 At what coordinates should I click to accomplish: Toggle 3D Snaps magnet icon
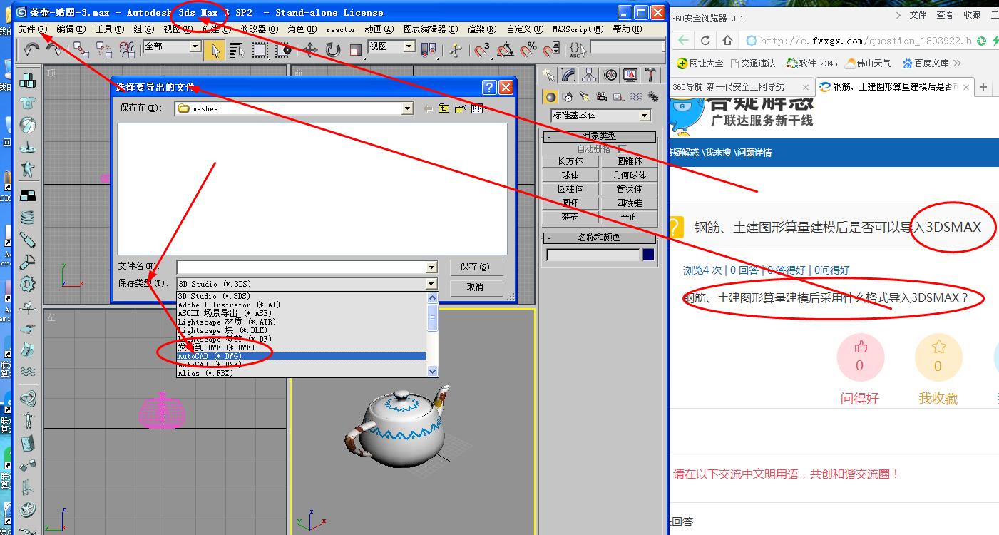pos(483,49)
